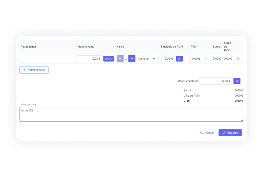Select the quantity value field
263x177 pixels.
126,59
